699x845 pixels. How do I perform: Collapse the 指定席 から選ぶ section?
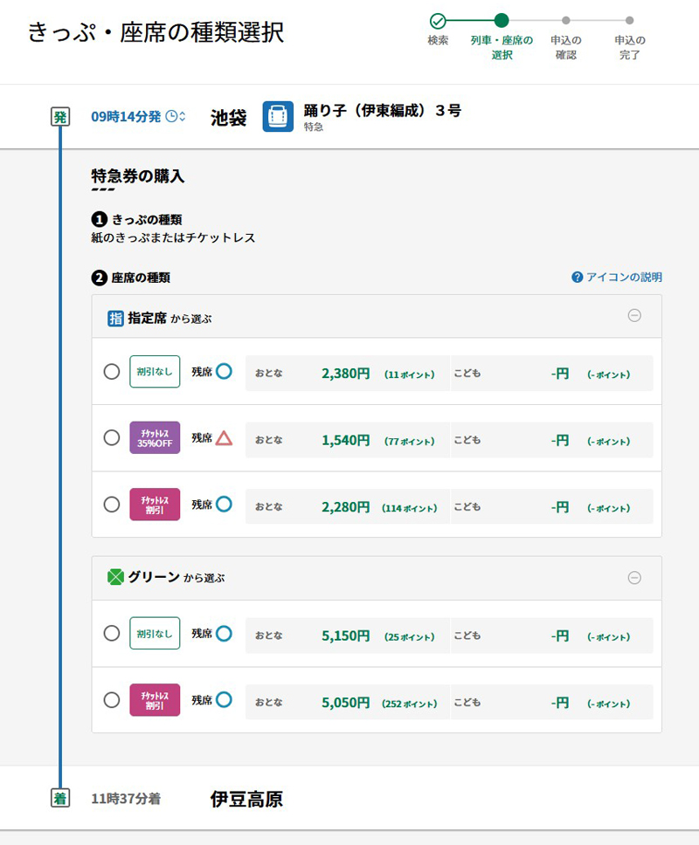pos(634,316)
